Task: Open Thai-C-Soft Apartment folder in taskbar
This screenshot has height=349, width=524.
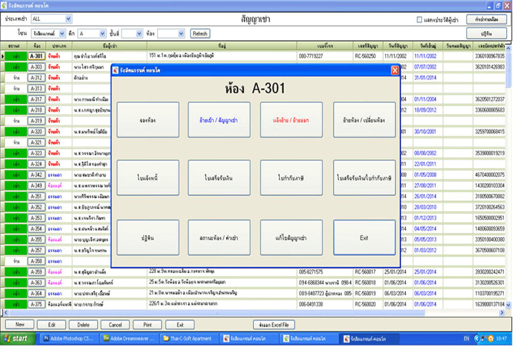Action: pos(190,338)
